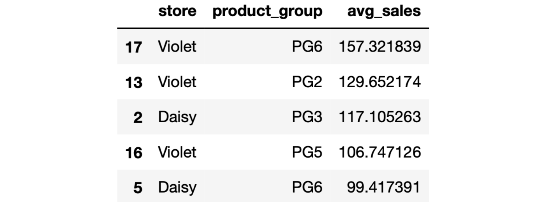550x202 pixels.
Task: Click the avg_sales value 106.747126
Action: point(380,152)
